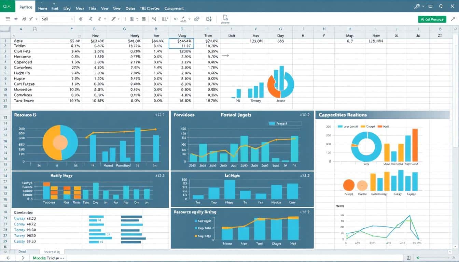Click the Resource egailly lirning chart title
The image size is (459, 262).
195,212
